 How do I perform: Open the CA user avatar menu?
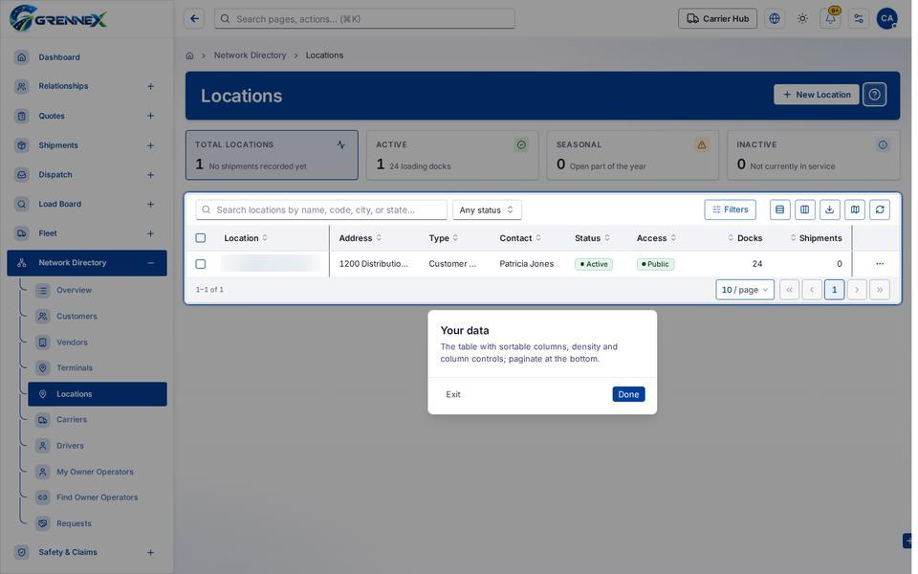(x=887, y=19)
